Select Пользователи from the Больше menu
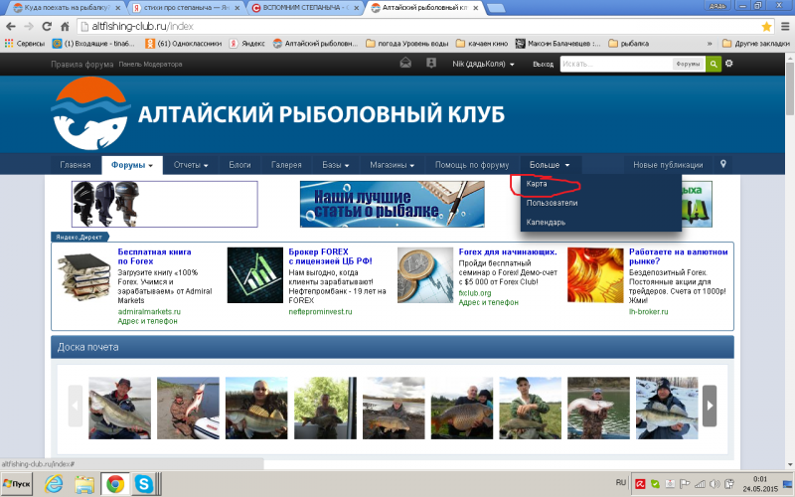Screen dimensions: 795x497 tap(552, 203)
